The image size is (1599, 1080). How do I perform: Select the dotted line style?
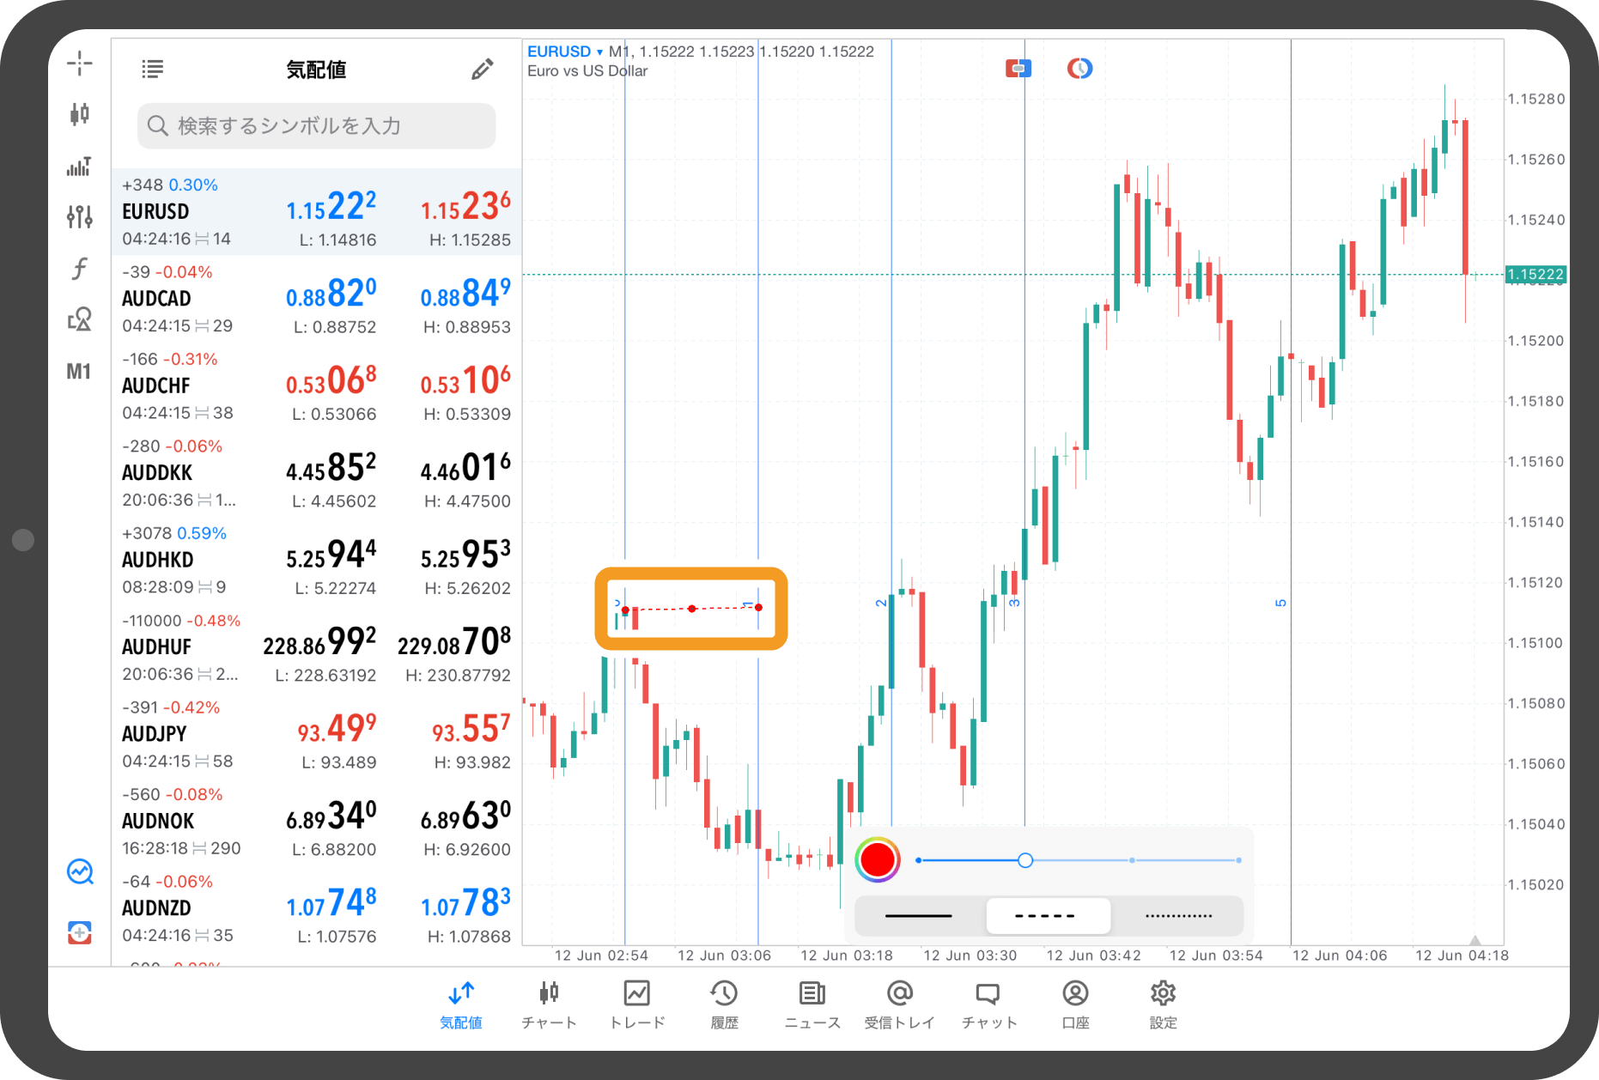coord(1178,915)
